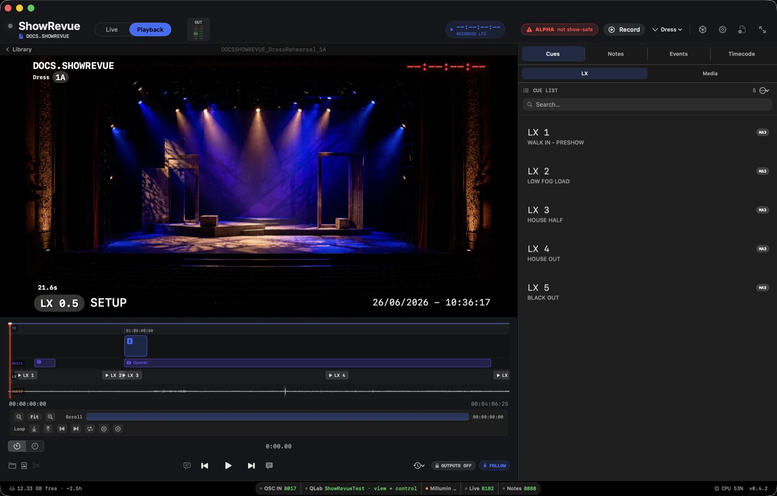Go back to Library

pyautogui.click(x=19, y=49)
